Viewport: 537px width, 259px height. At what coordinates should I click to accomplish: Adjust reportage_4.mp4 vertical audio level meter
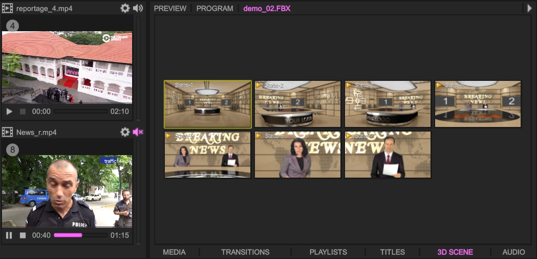(138, 68)
